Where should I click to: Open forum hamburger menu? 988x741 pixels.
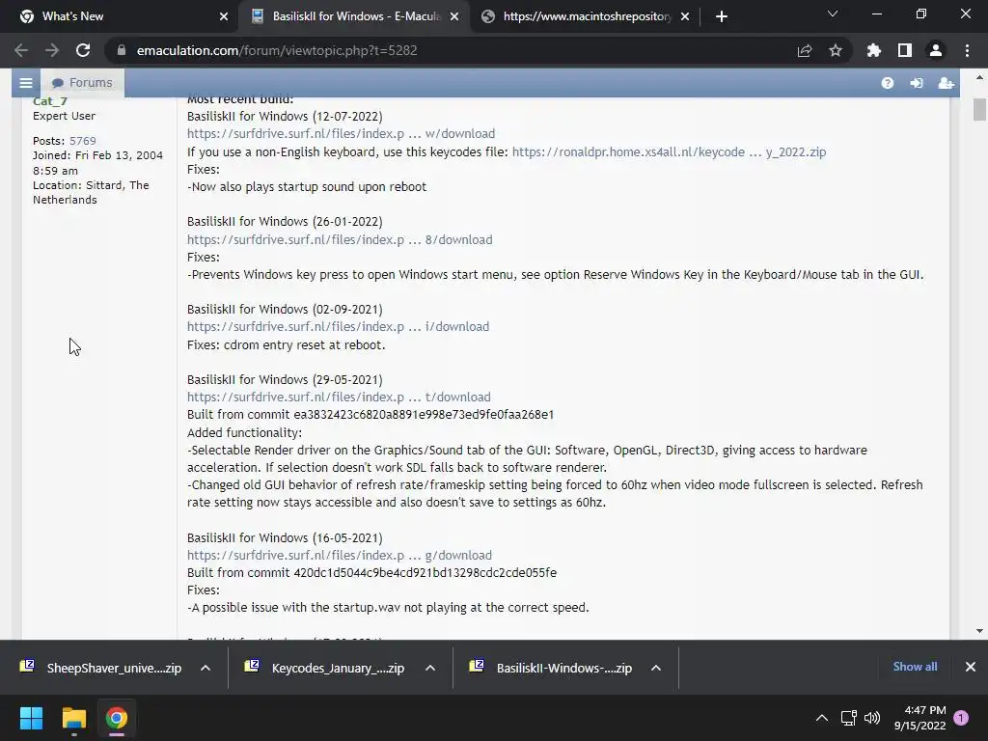[26, 83]
